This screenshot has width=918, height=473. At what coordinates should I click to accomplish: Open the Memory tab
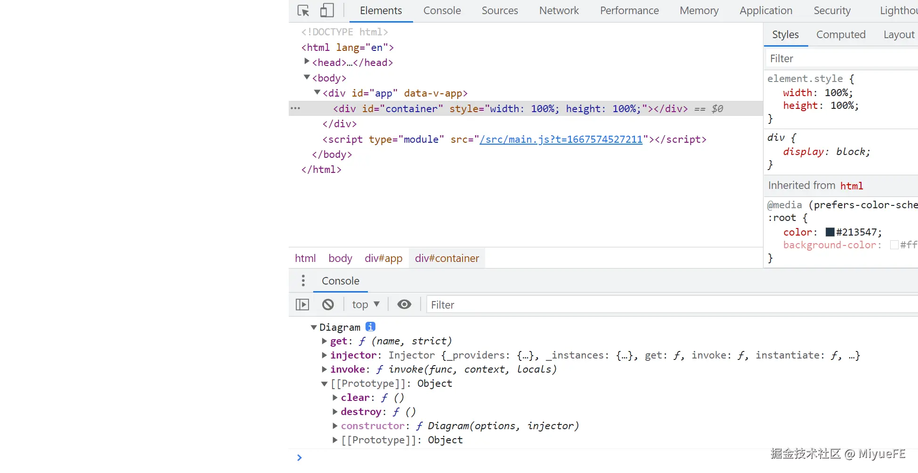point(699,10)
